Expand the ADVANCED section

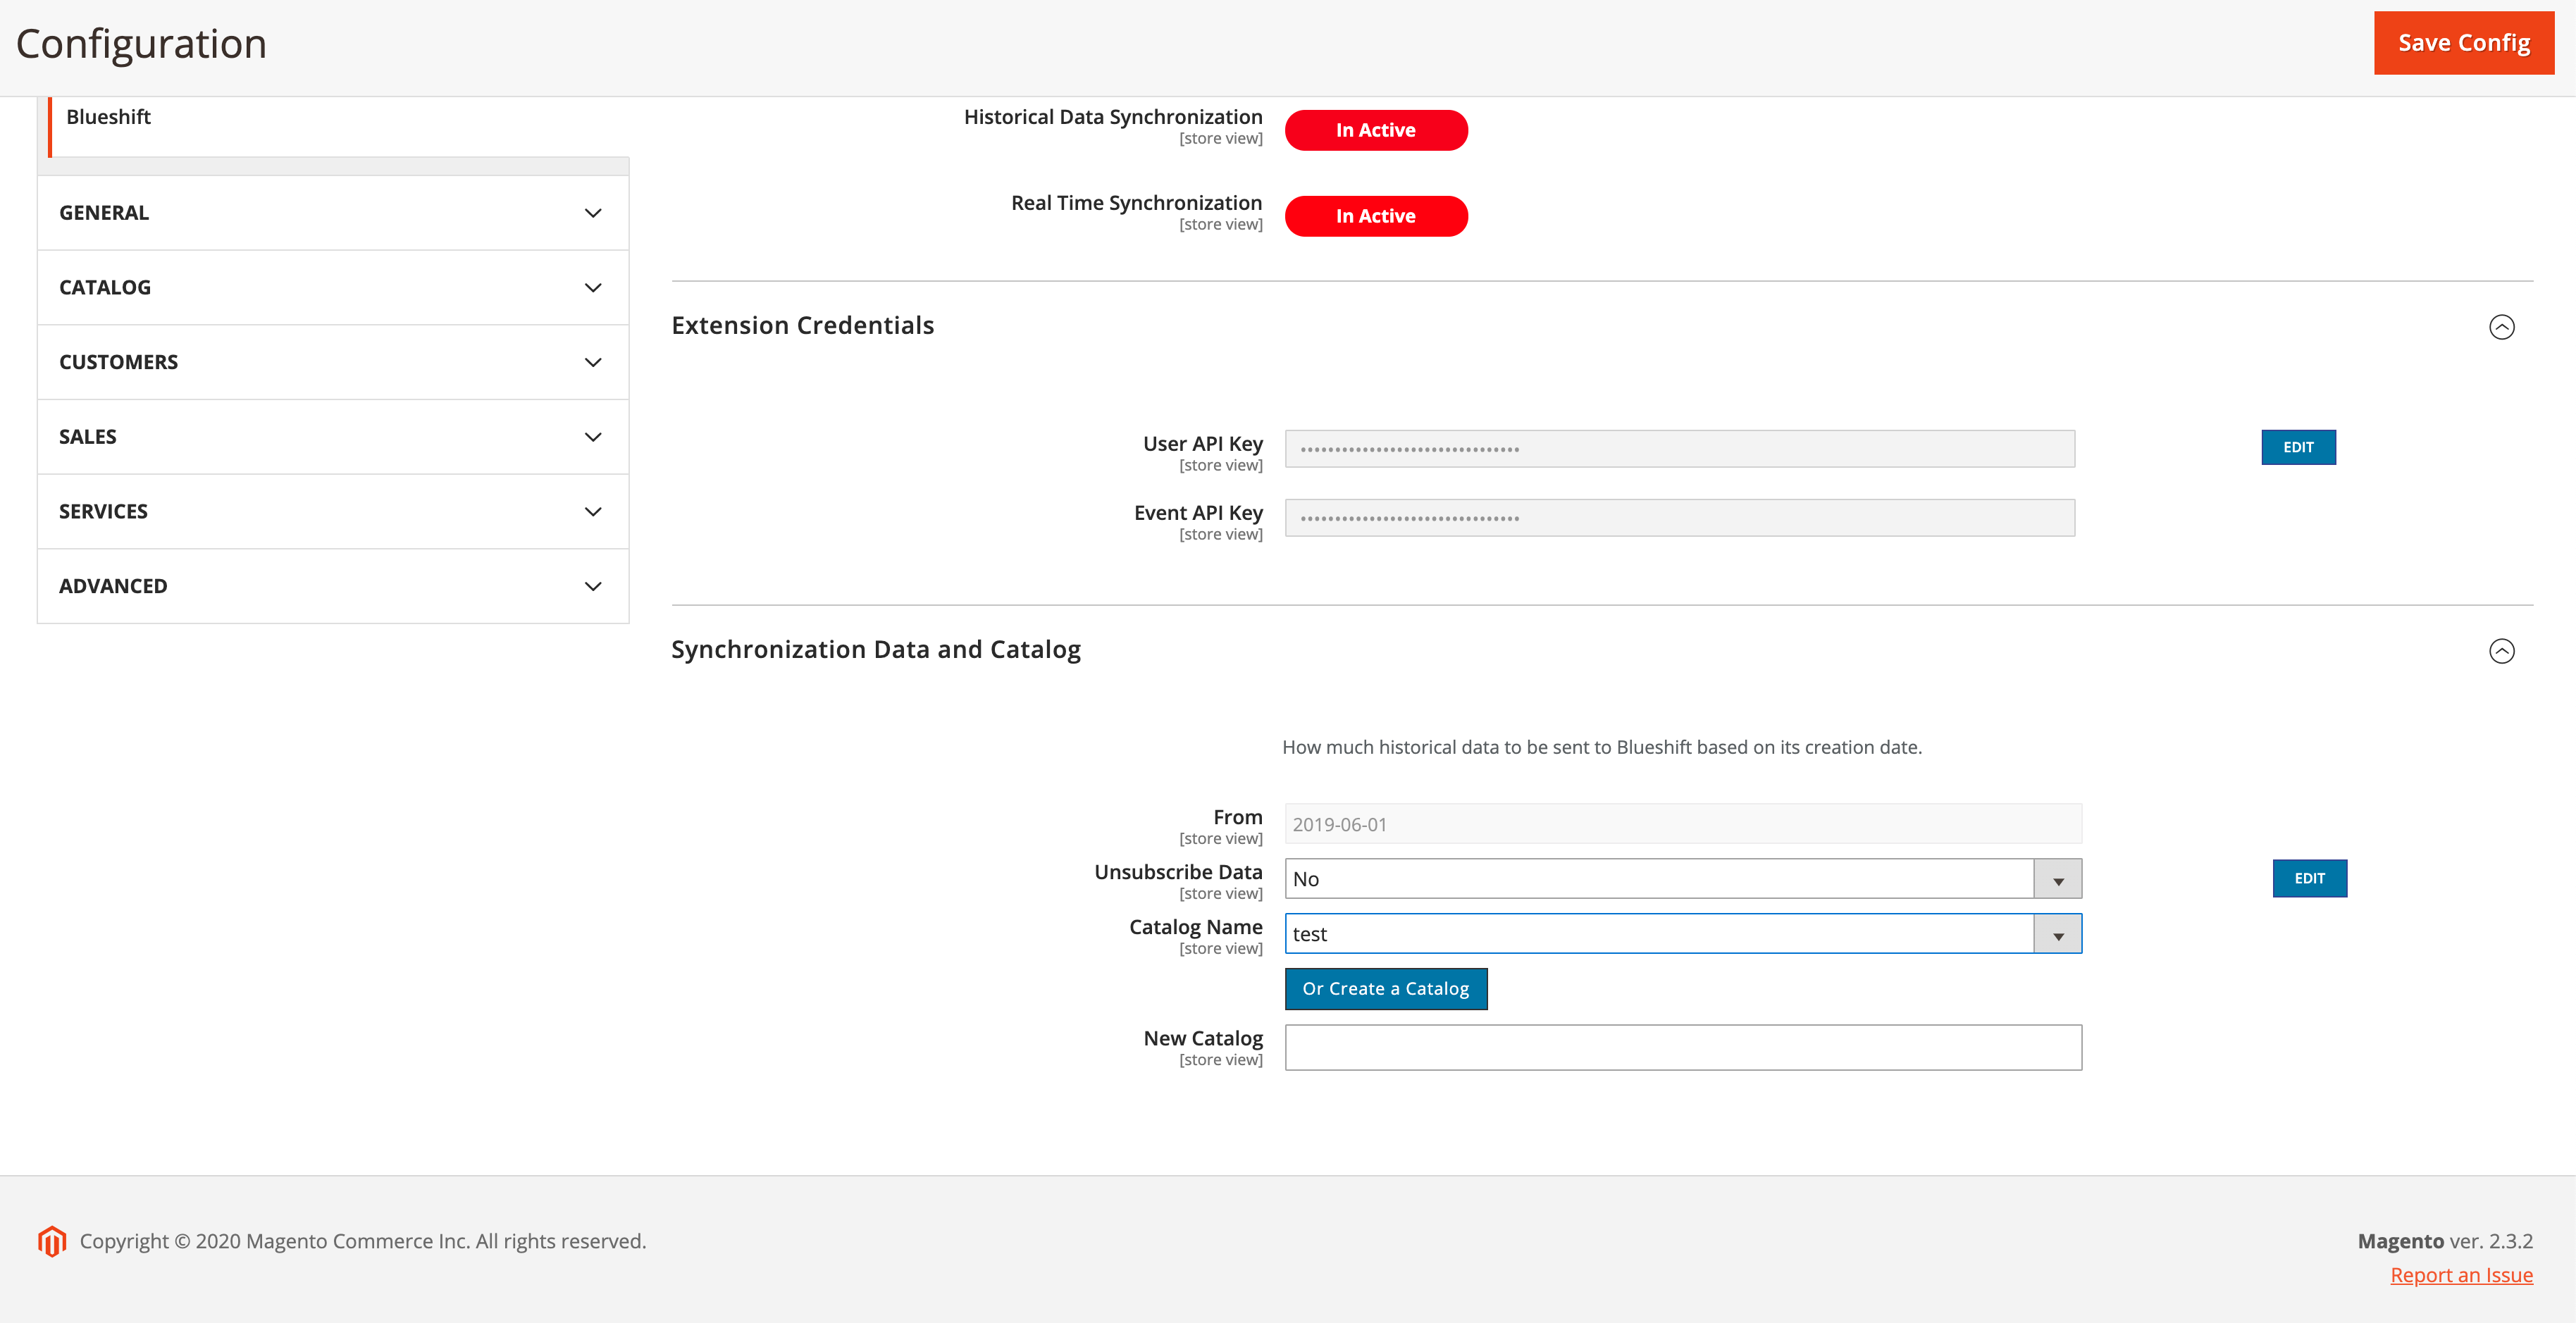click(x=333, y=586)
